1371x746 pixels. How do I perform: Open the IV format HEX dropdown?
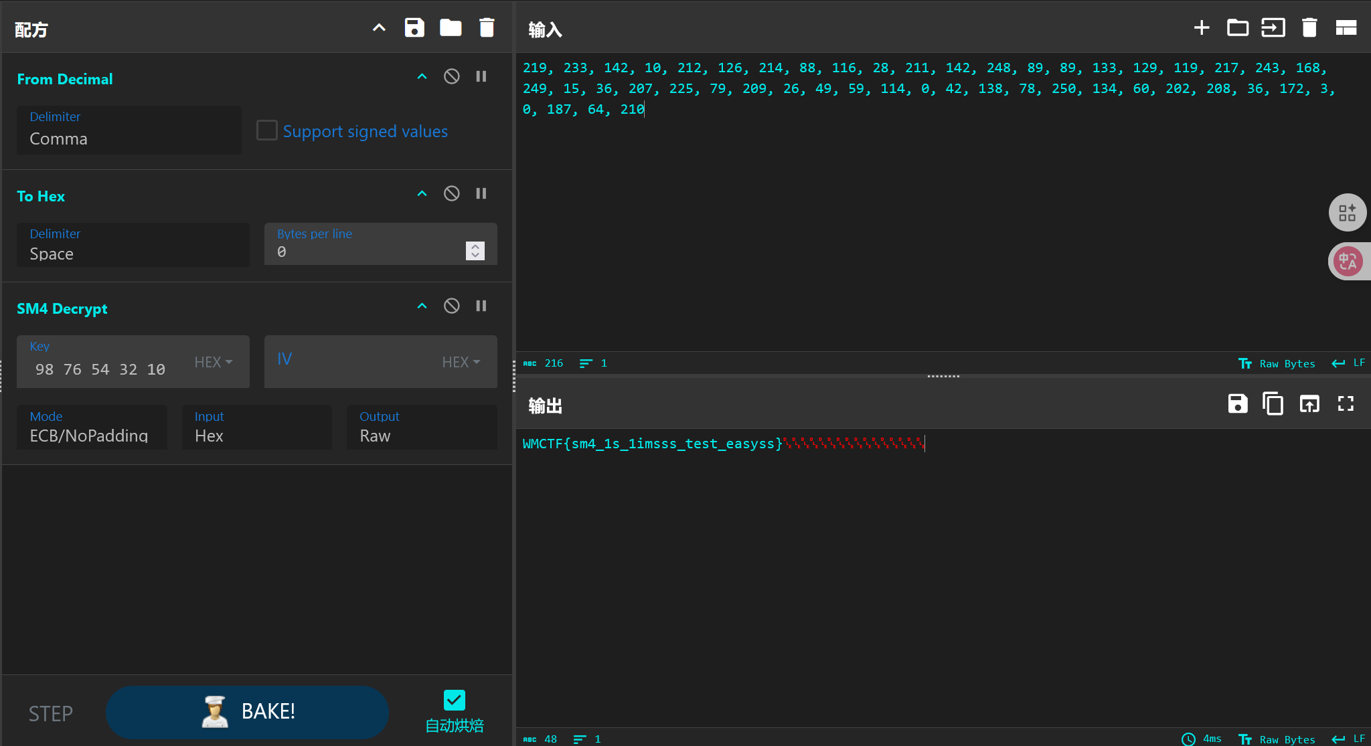(461, 362)
